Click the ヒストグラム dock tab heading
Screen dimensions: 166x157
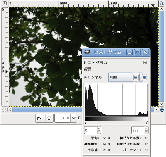pos(95,63)
